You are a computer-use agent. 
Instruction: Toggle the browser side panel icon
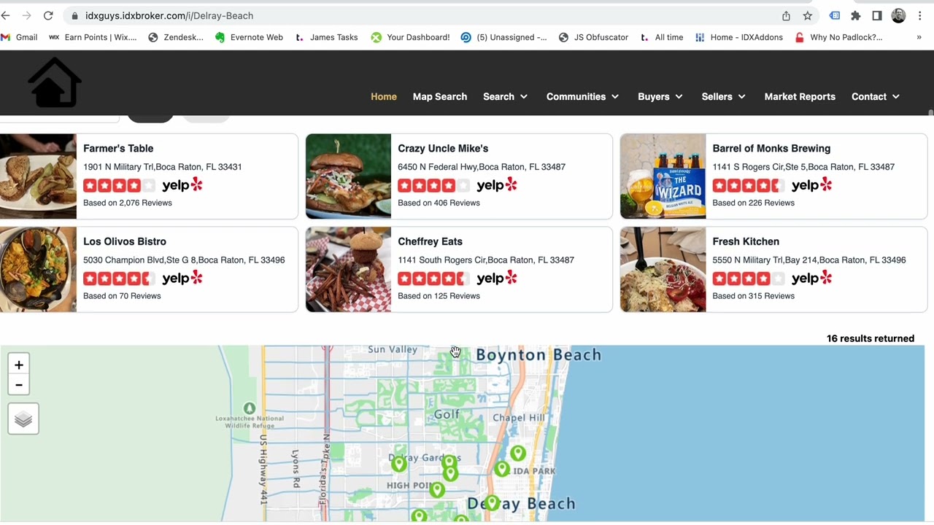(877, 15)
